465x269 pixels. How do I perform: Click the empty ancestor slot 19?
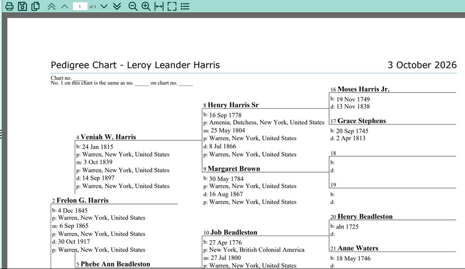click(x=393, y=185)
